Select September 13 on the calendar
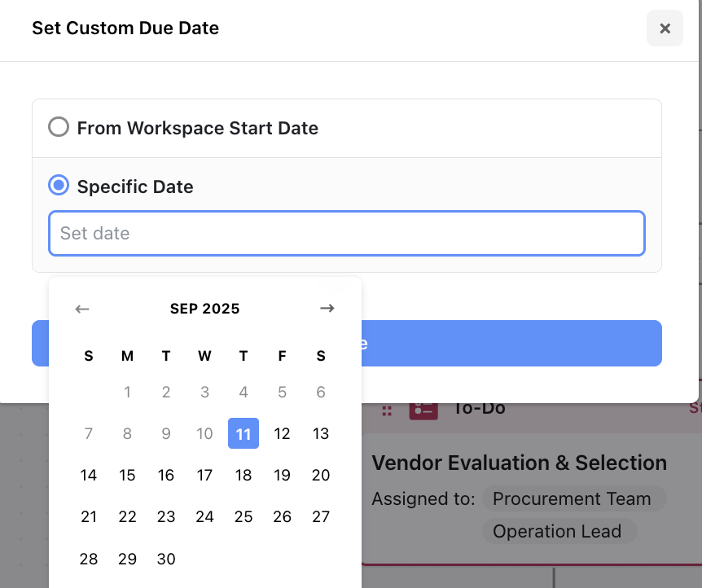 (321, 433)
